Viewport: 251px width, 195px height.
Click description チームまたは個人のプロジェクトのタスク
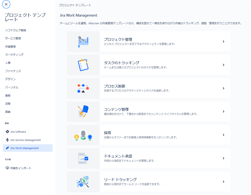tap(136, 67)
